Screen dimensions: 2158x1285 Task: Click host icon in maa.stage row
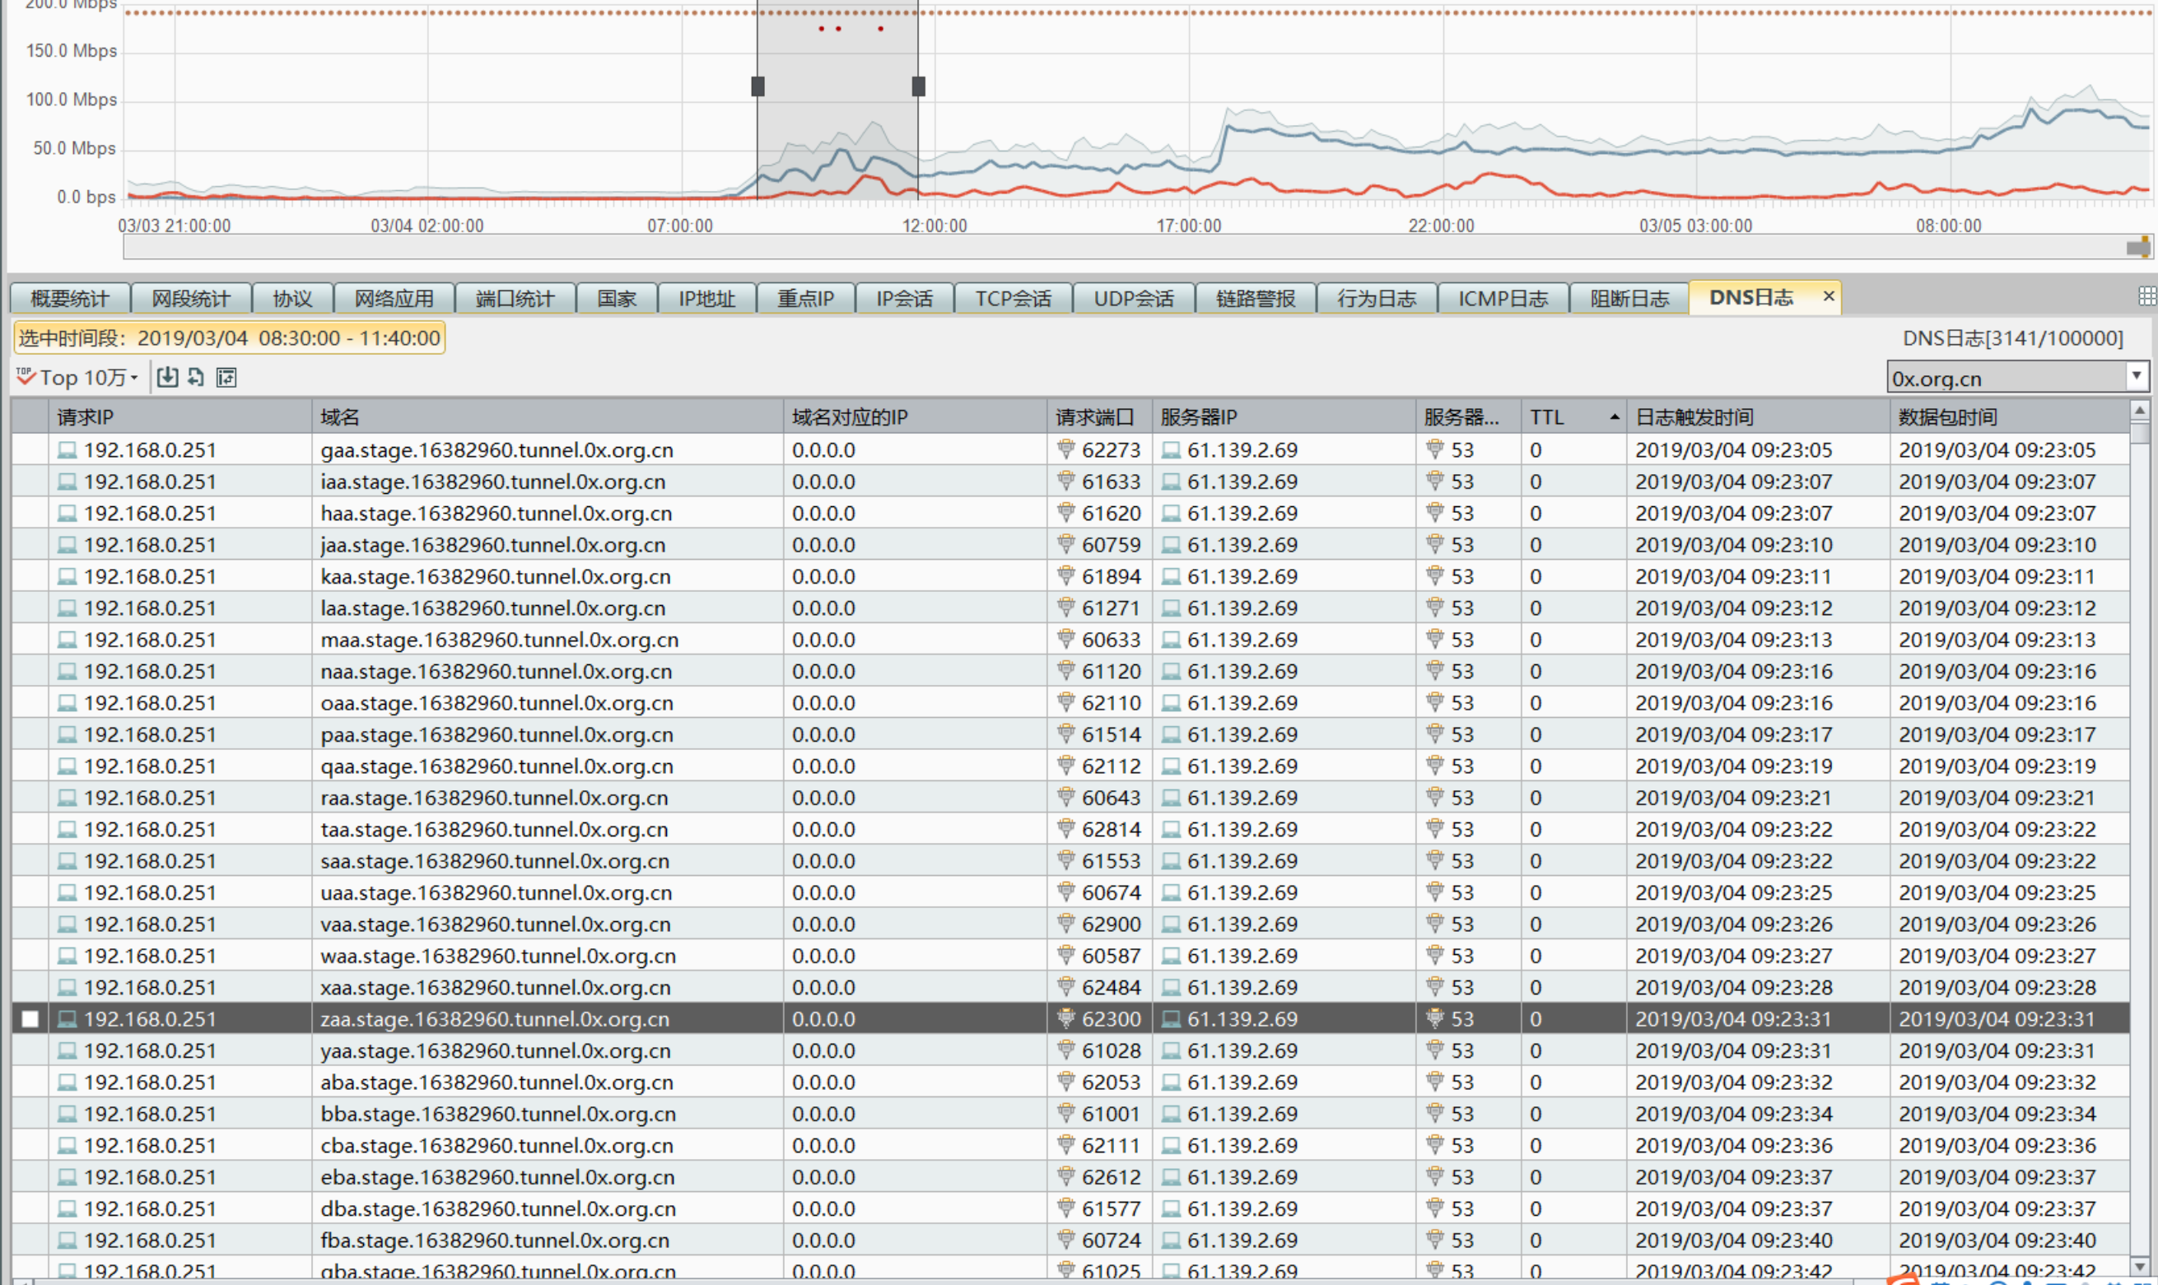click(67, 639)
